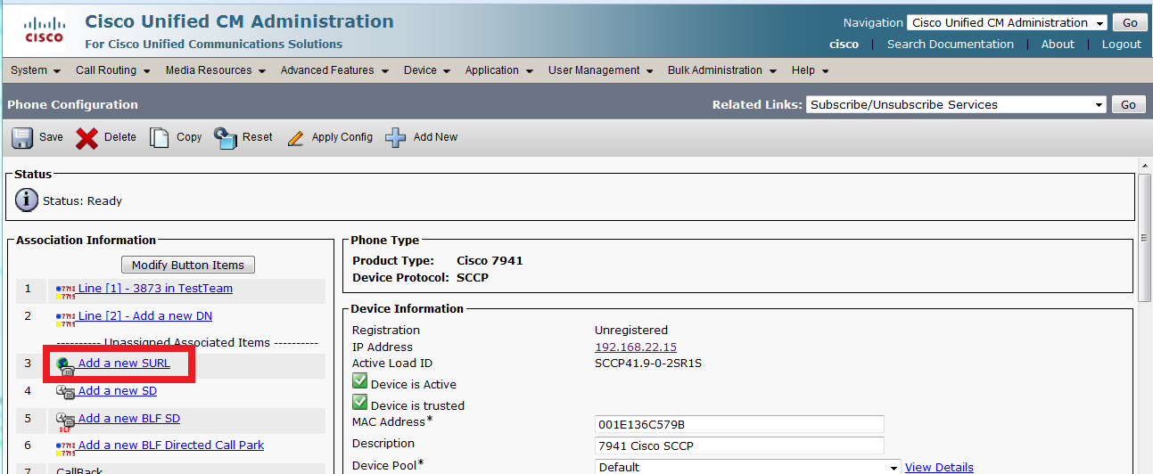
Task: Toggle the Device is trusted checkbox
Action: point(360,403)
